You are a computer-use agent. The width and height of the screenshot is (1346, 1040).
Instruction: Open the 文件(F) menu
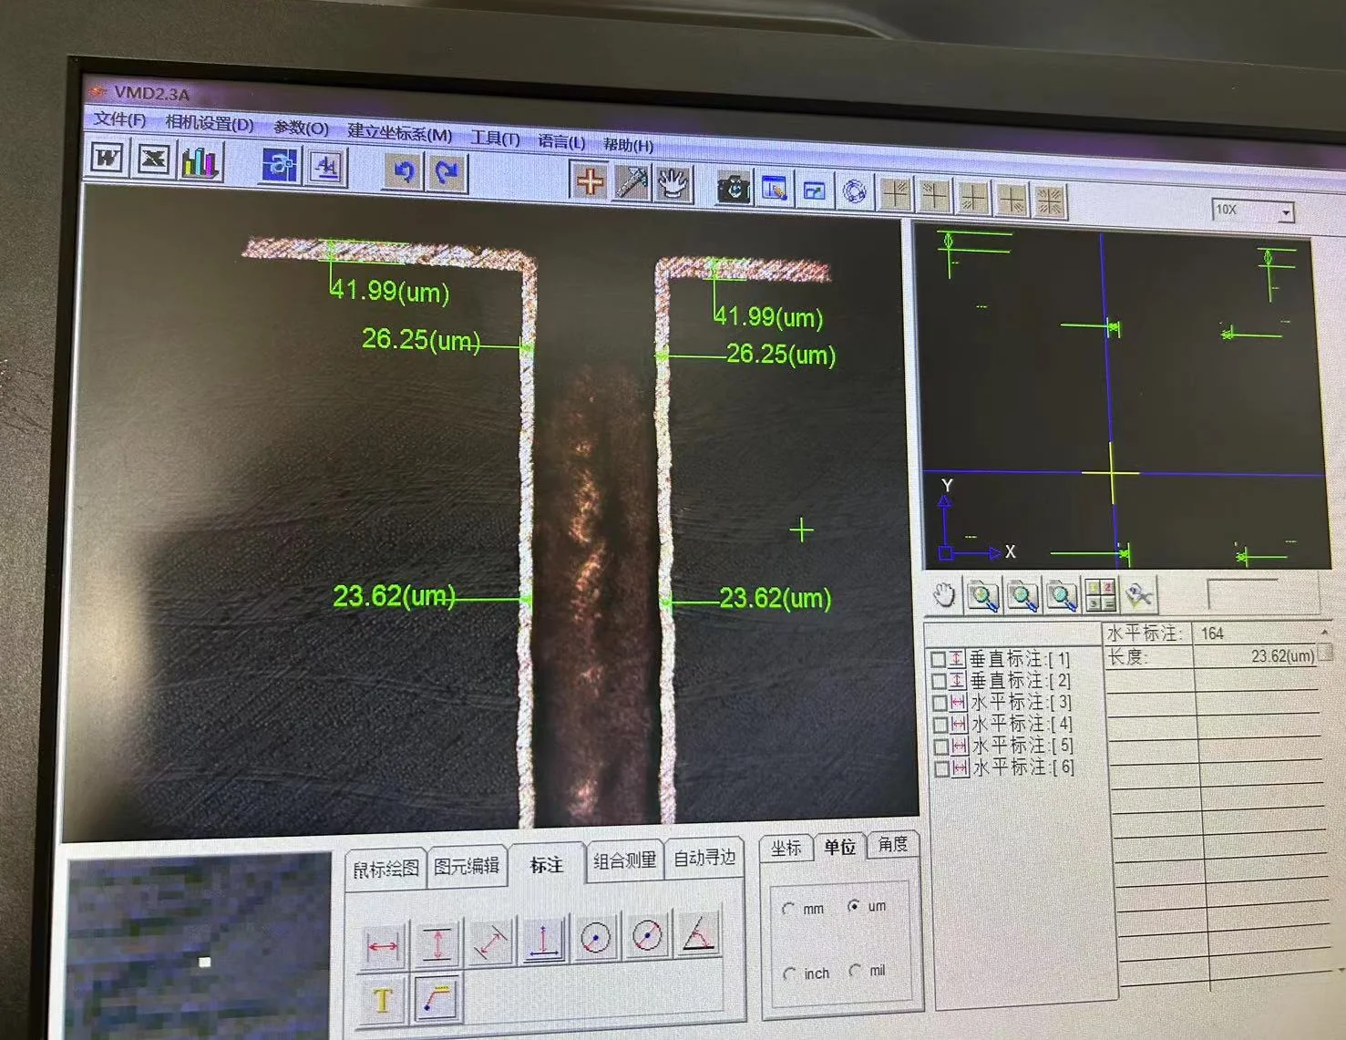click(x=119, y=119)
